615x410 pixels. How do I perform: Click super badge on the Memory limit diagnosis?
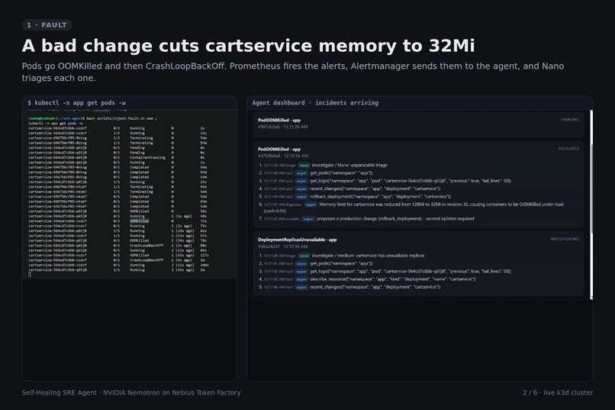(x=311, y=205)
